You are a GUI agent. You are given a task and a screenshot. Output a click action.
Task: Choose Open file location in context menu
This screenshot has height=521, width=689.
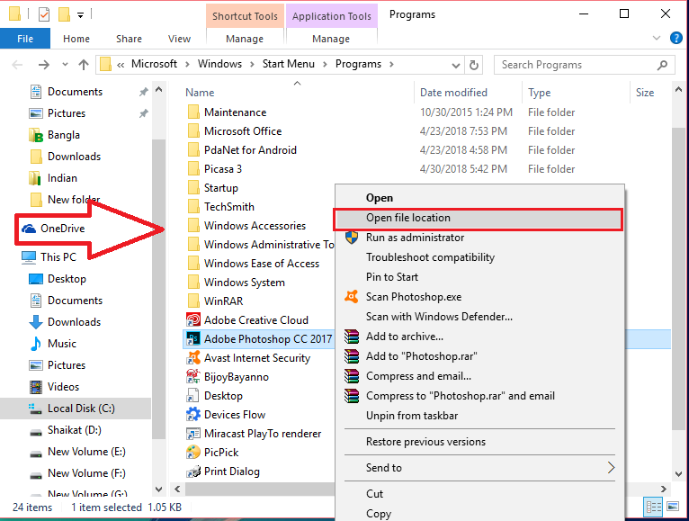click(479, 218)
